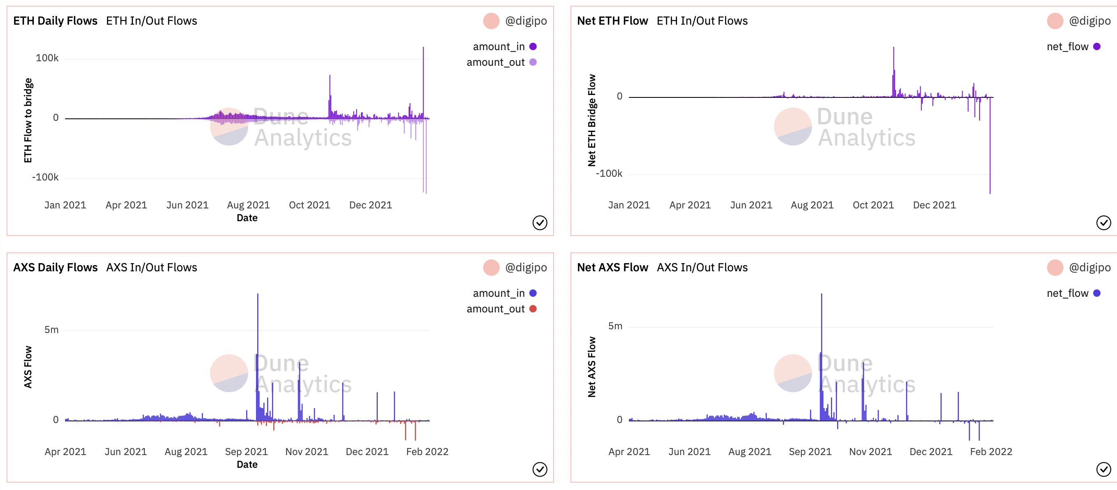Open @digipo profile link on AXS Daily Flows
This screenshot has height=490, width=1117.
[x=526, y=267]
